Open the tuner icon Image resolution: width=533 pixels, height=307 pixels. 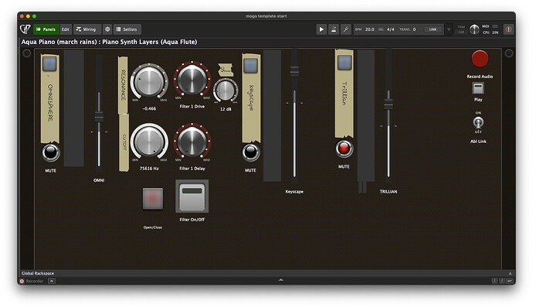(346, 29)
